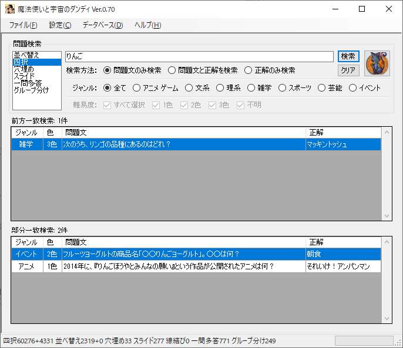Click the app icon in the title bar
Viewport: 403px width, 348px height.
click(10, 9)
